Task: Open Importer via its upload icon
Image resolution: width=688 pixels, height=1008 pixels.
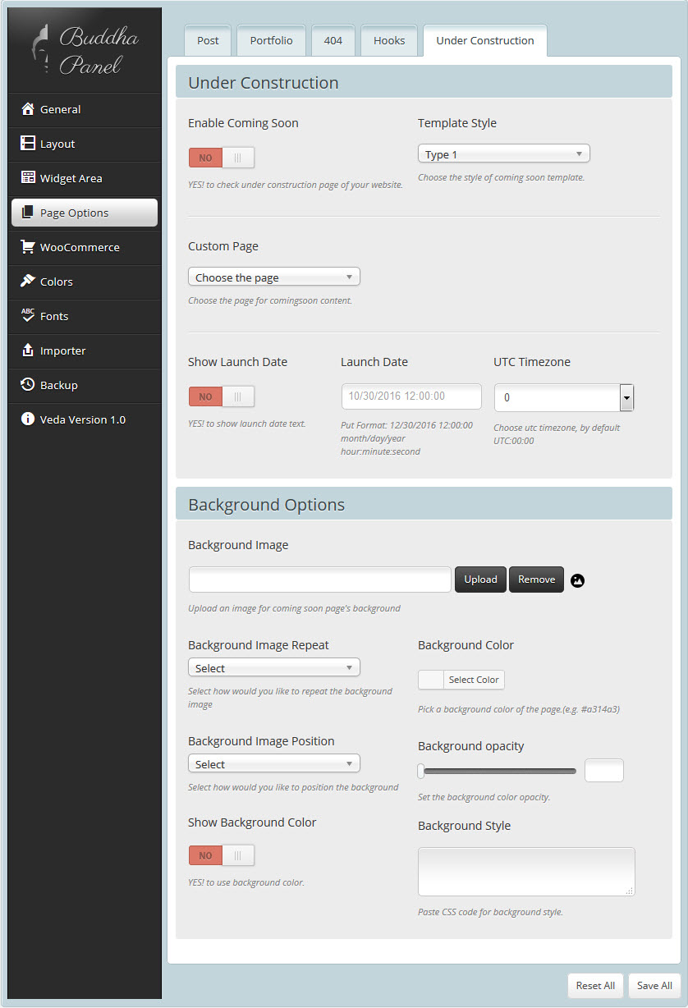Action: 28,351
